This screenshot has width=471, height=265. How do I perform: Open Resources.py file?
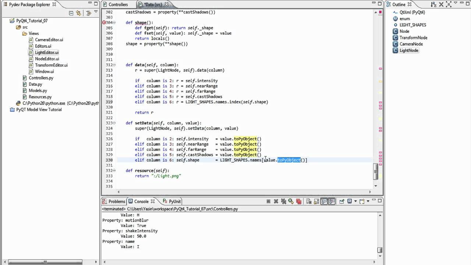pyautogui.click(x=40, y=97)
